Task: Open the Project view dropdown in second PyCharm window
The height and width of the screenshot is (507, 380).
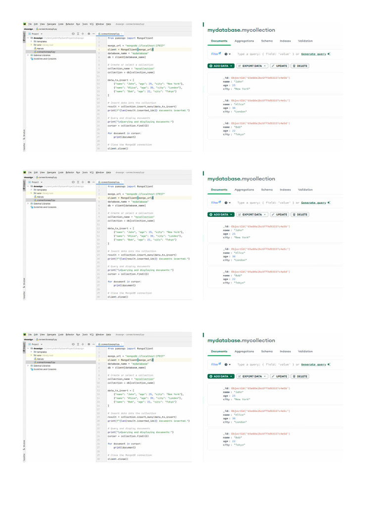Action: (35, 182)
